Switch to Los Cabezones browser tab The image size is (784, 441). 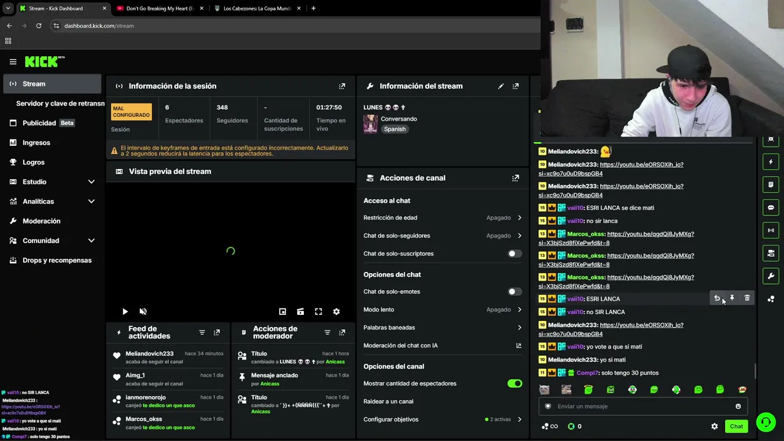(257, 9)
